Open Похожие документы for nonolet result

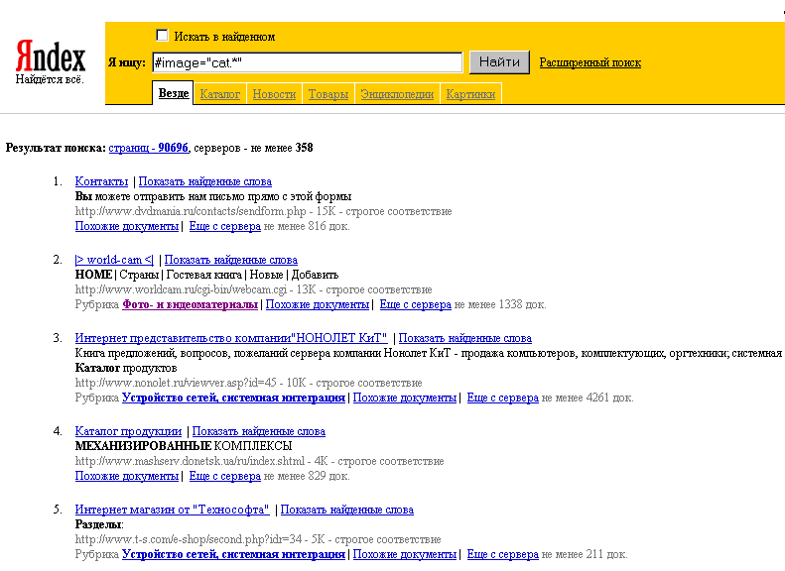click(405, 398)
